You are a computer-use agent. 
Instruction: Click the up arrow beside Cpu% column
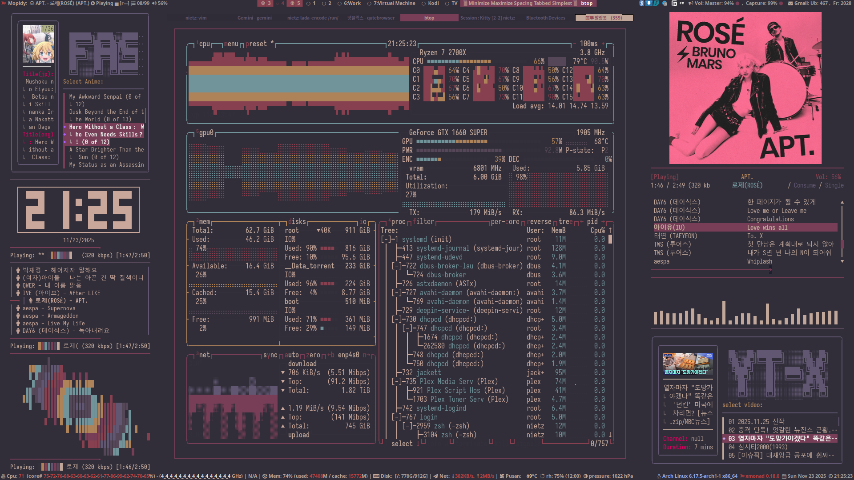coord(610,230)
